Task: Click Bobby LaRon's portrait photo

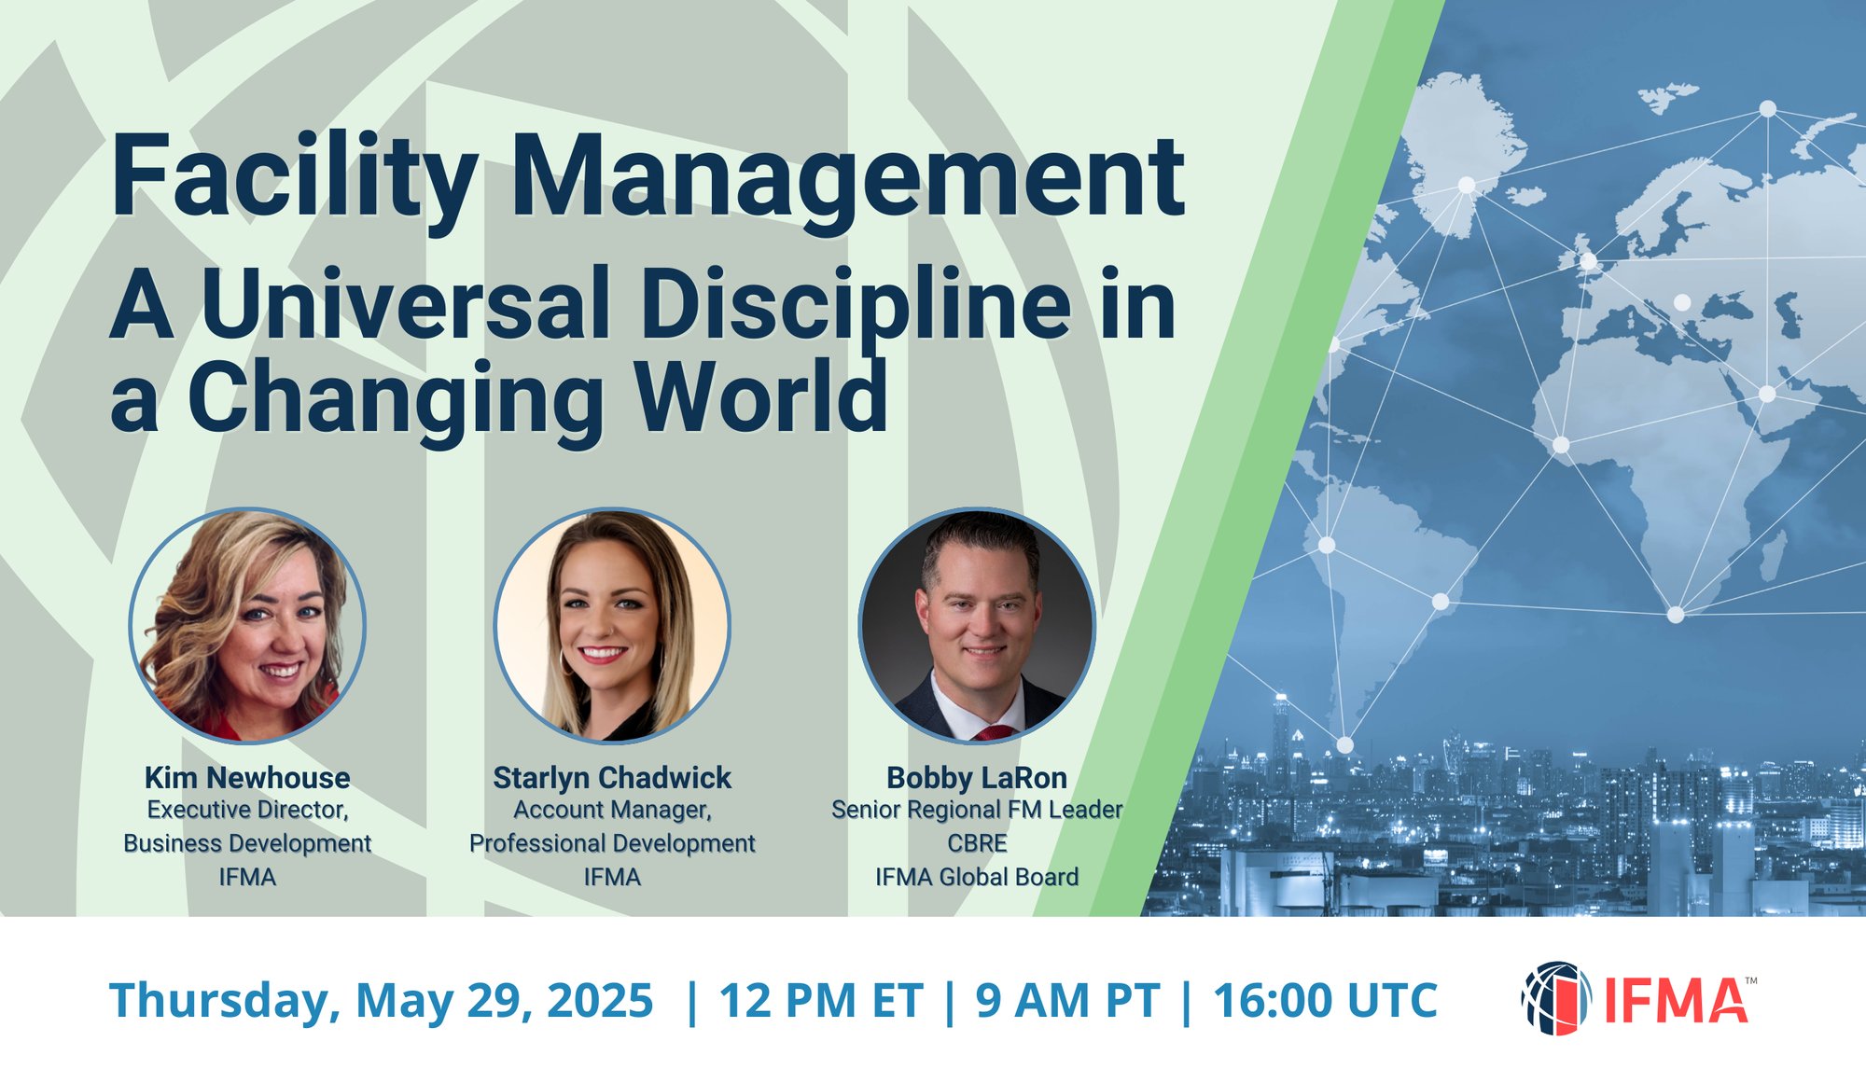Action: (977, 625)
